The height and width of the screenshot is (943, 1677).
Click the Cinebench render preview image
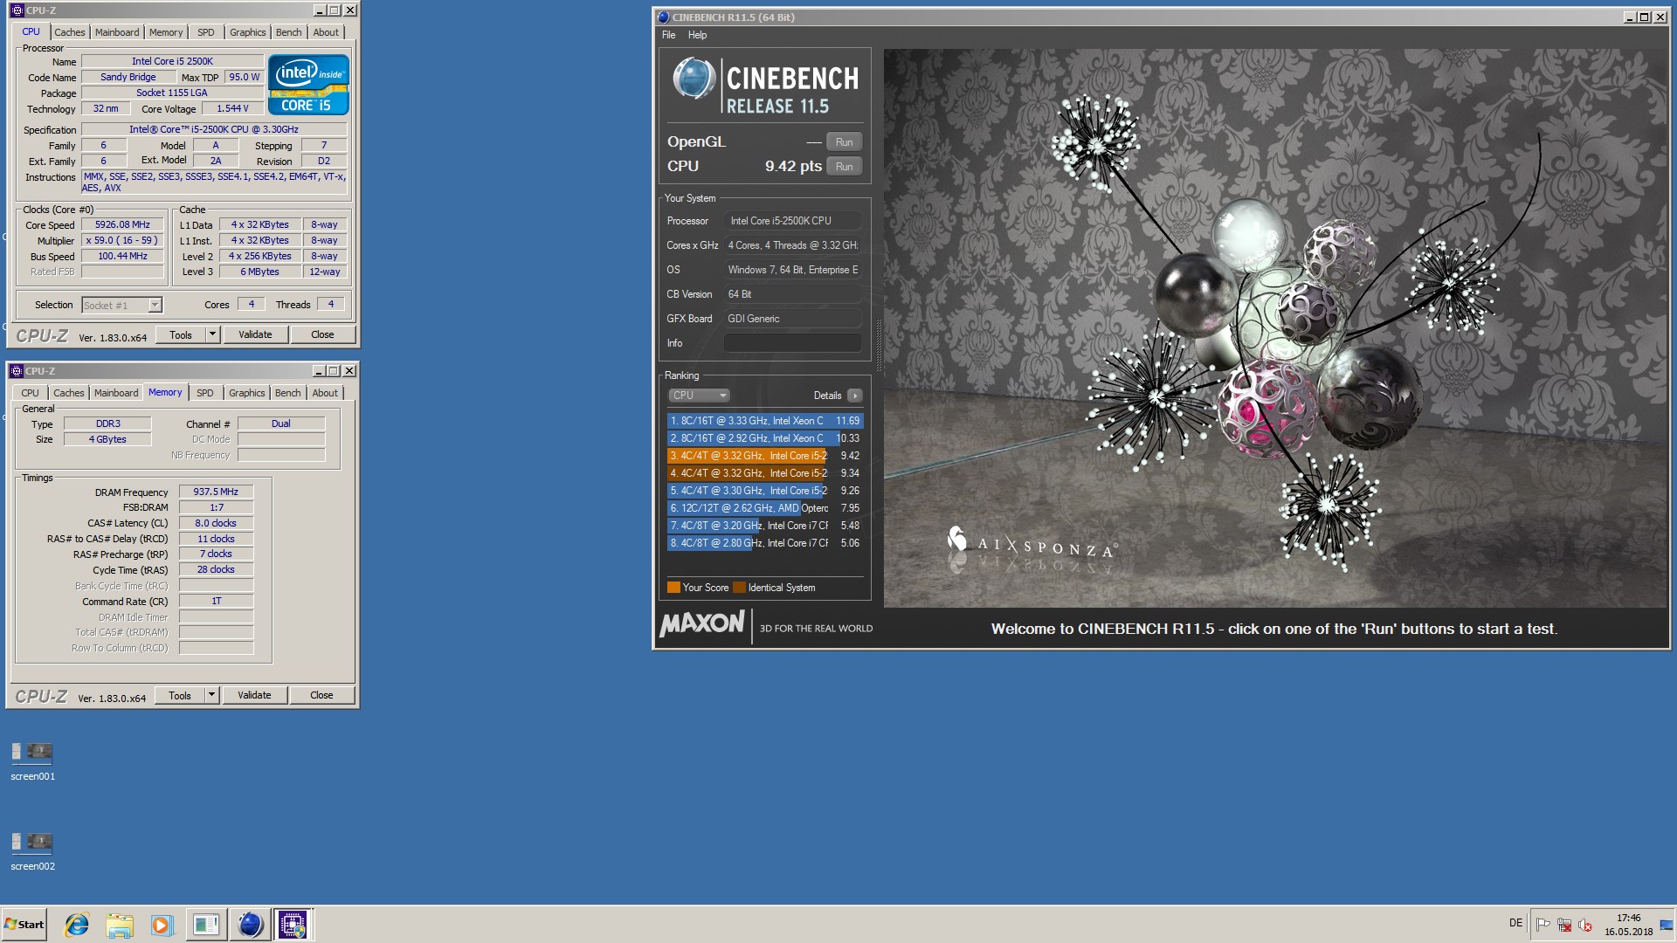pos(1275,328)
